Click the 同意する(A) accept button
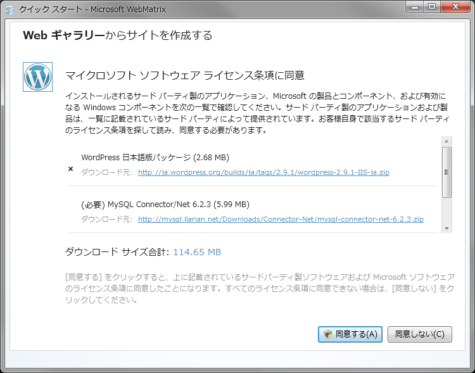This screenshot has height=373, width=475. pos(350,334)
